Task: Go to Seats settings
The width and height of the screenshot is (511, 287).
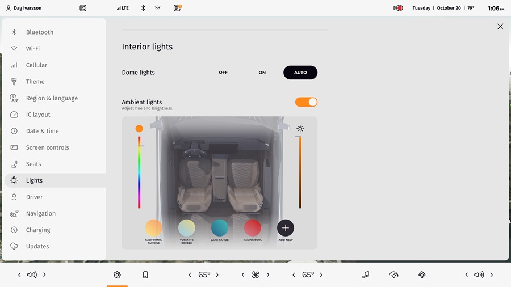Action: coord(33,164)
